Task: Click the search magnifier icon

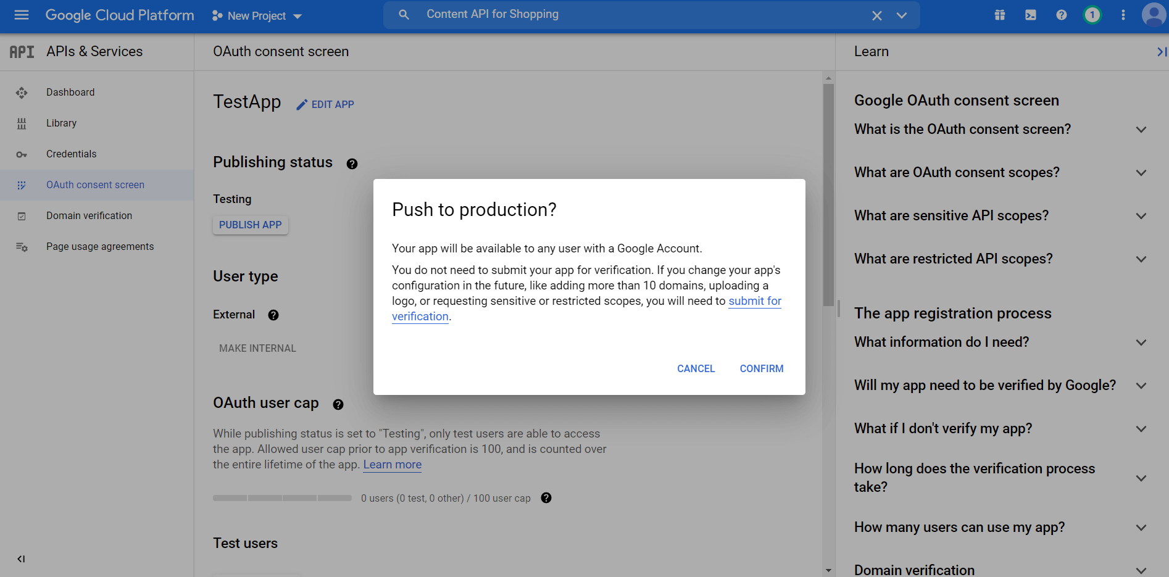Action: tap(404, 15)
